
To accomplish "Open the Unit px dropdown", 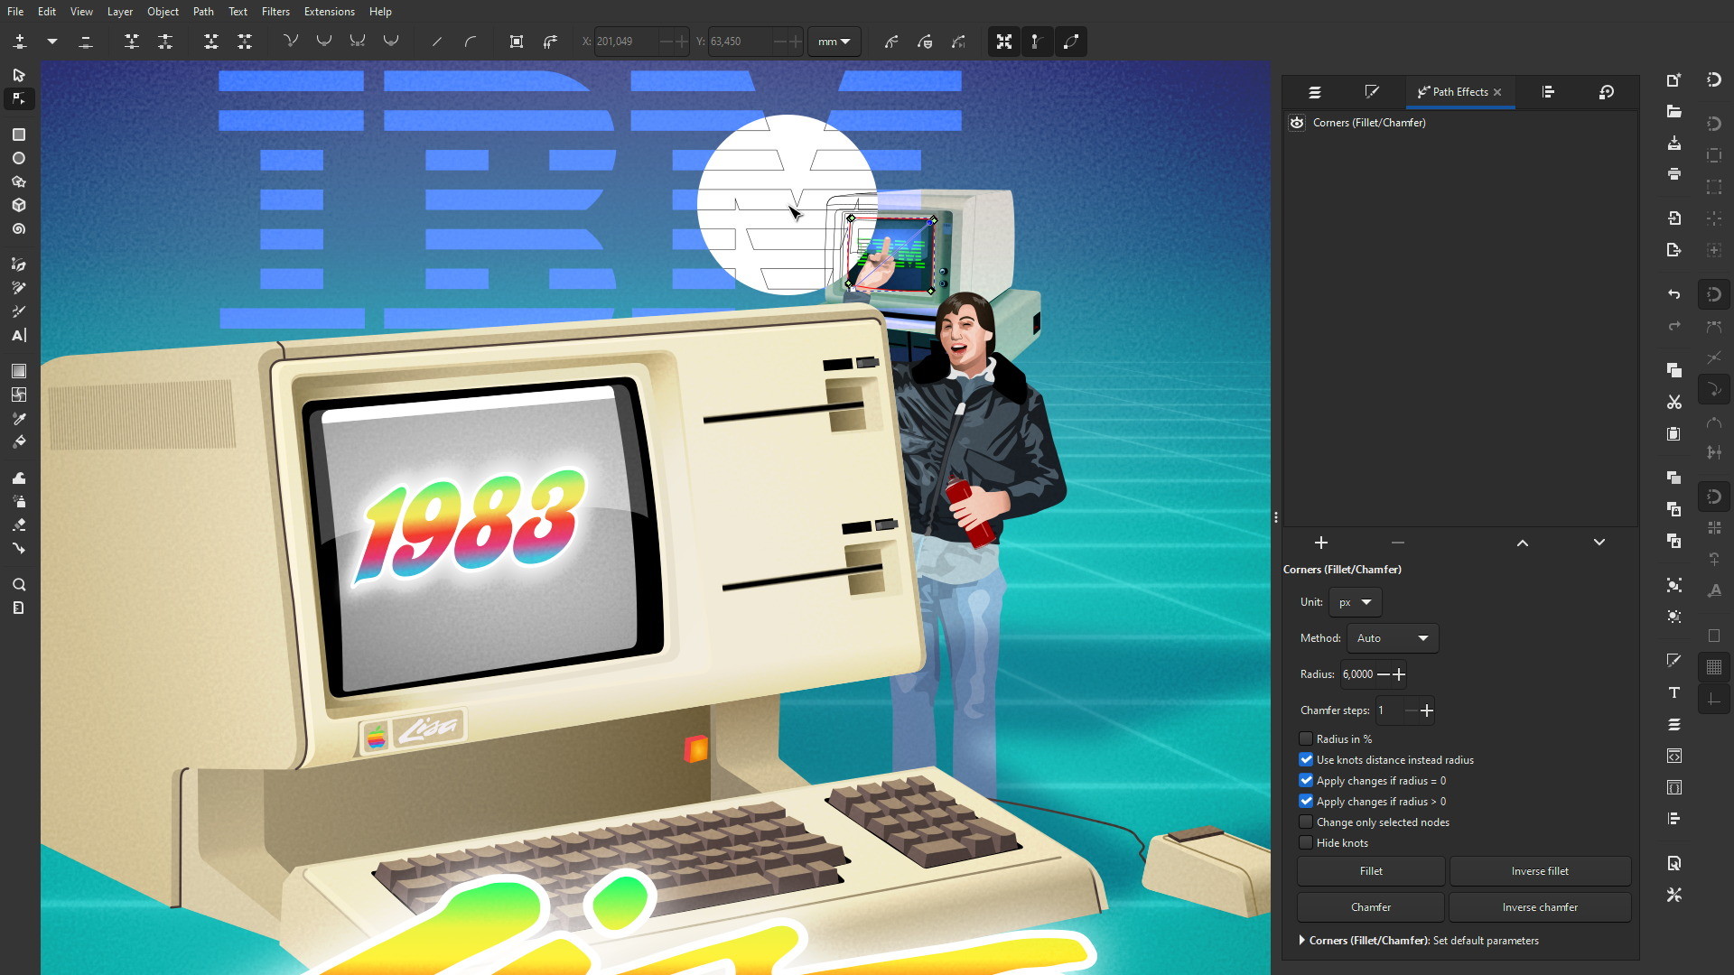I will click(1355, 602).
